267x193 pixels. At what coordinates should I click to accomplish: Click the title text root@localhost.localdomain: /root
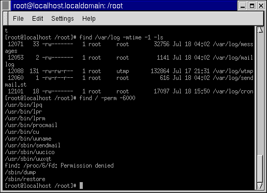click(x=68, y=6)
